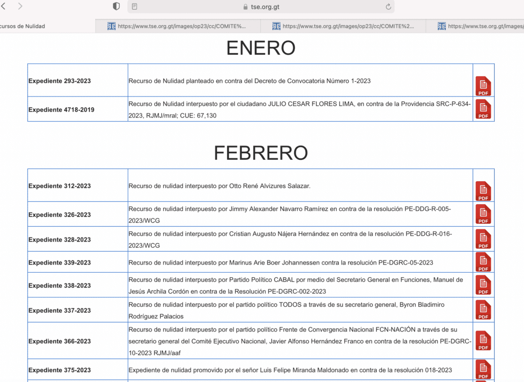Screen dimensions: 524x382
Task: Click PDF icon for Expediente 339-2023
Action: tap(483, 262)
